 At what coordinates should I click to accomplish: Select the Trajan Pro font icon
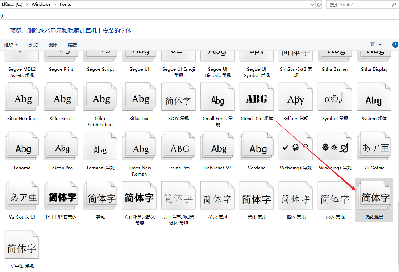(178, 146)
